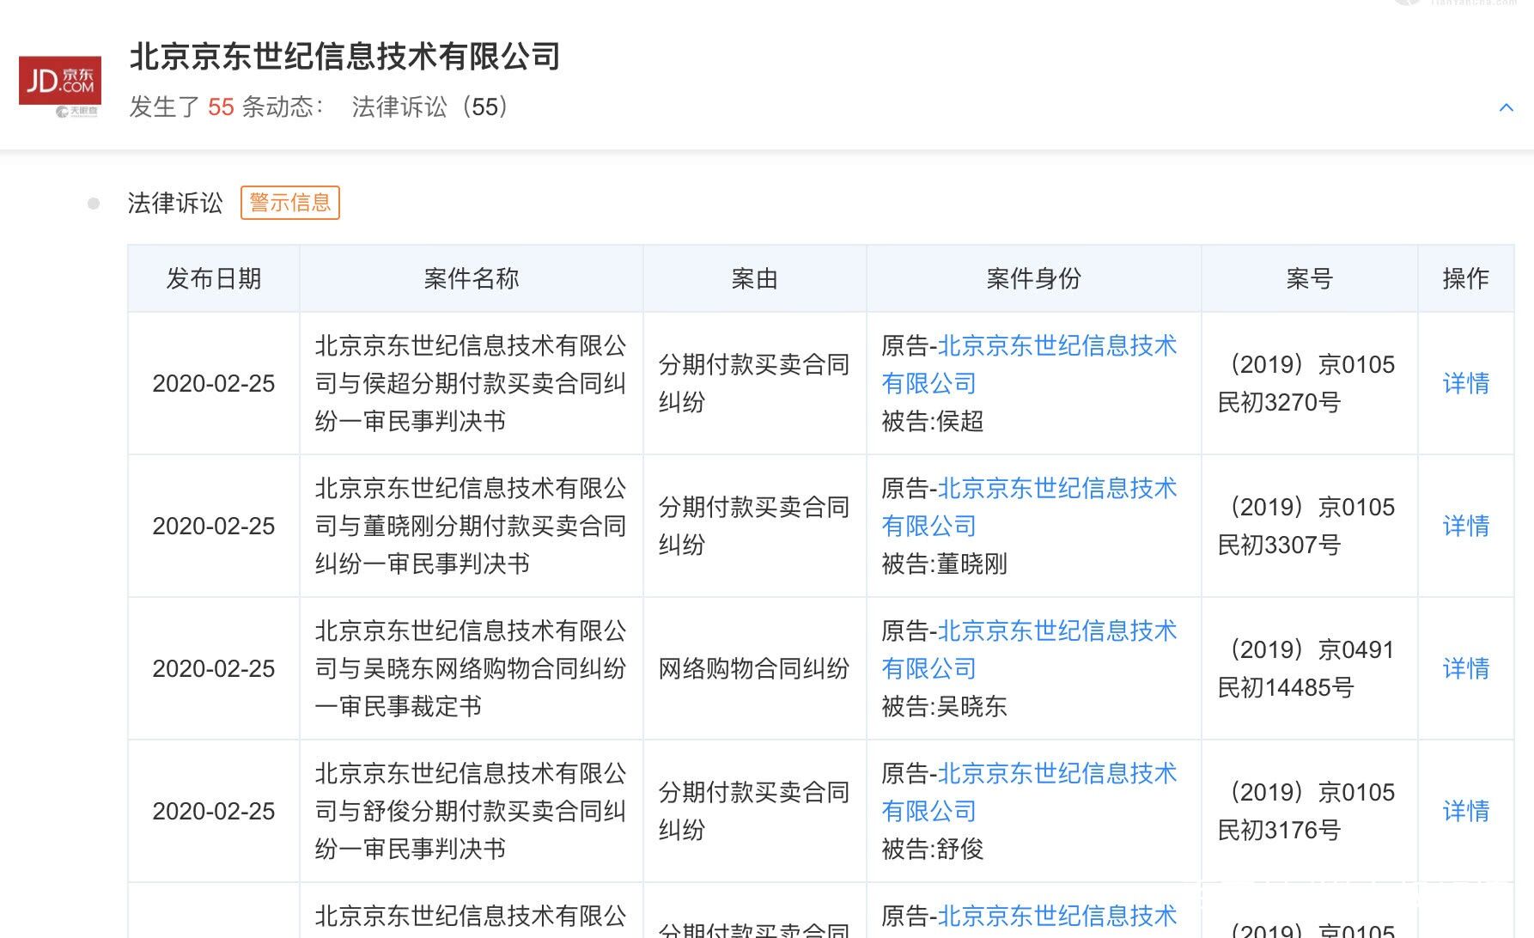This screenshot has width=1534, height=938.
Task: Click date 2020-02-25 in the 吴晓东 row
Action: (x=214, y=668)
